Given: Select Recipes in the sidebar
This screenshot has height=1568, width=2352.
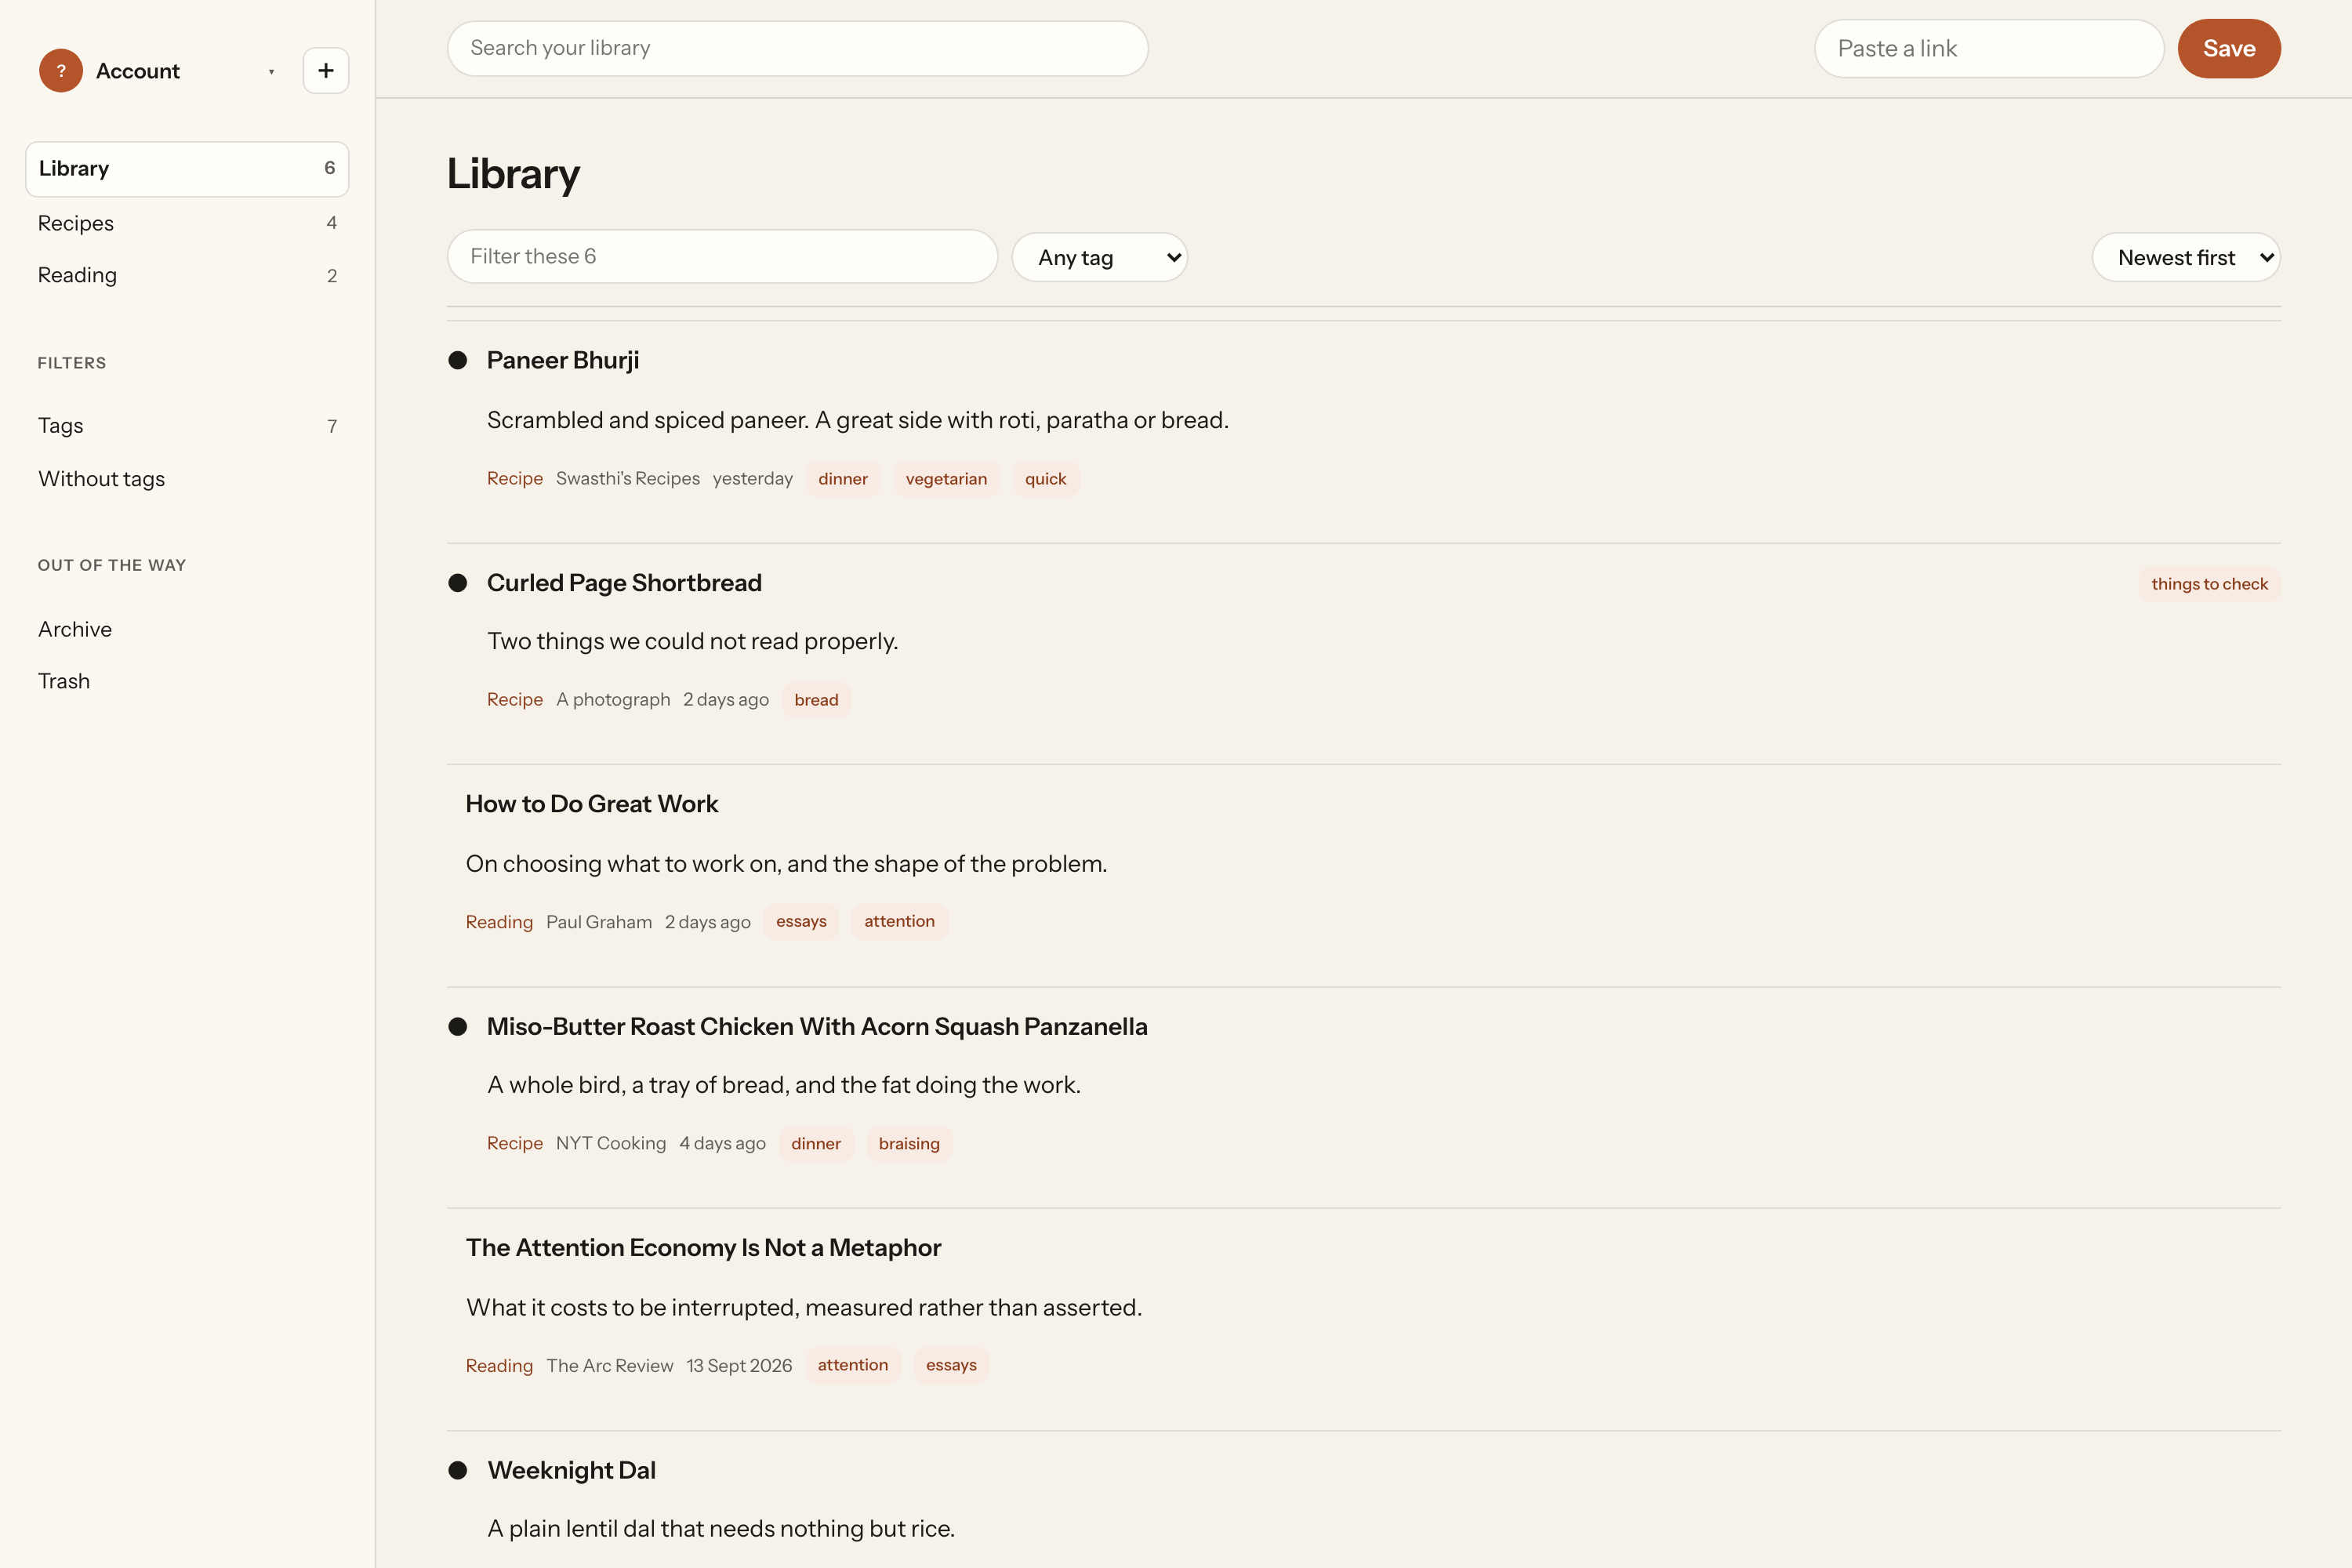Looking at the screenshot, I should (187, 223).
